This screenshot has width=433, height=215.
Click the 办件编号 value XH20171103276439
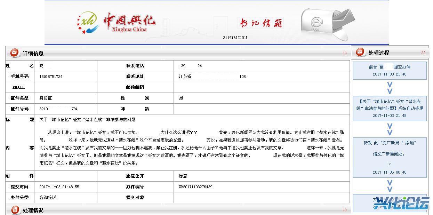(195, 187)
